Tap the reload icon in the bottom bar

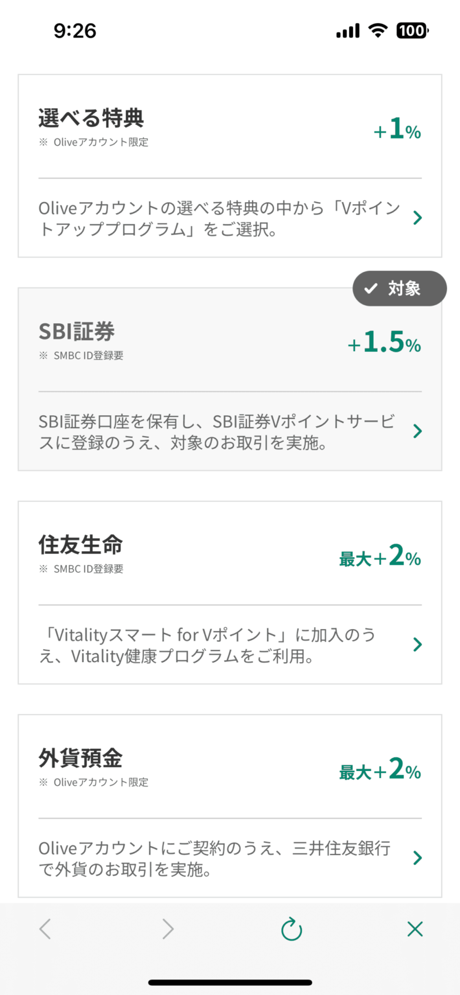[291, 929]
